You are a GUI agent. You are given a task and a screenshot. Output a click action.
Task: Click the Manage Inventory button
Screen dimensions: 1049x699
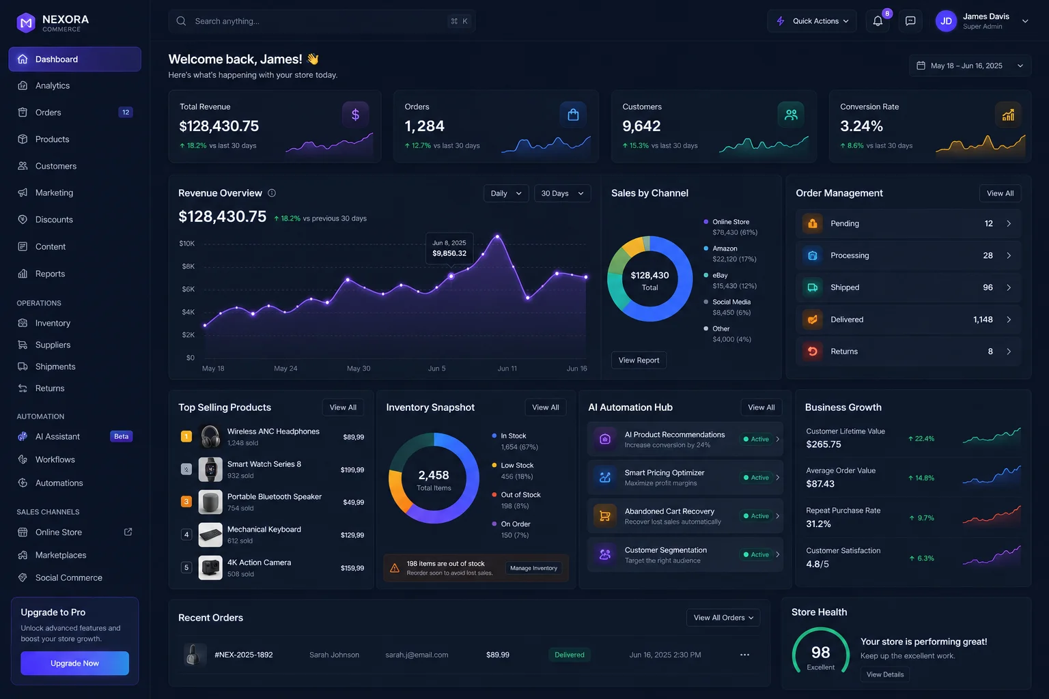pos(533,568)
